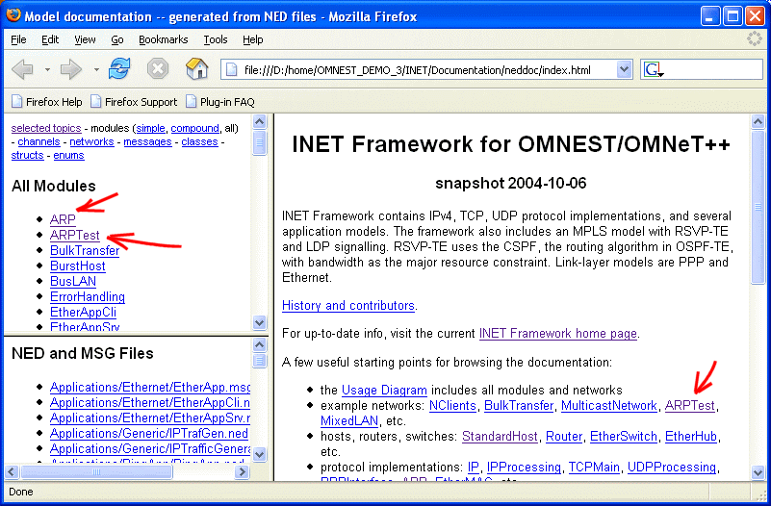Image resolution: width=771 pixels, height=506 pixels.
Task: Open the ErrorHandling module link
Action: tap(88, 296)
